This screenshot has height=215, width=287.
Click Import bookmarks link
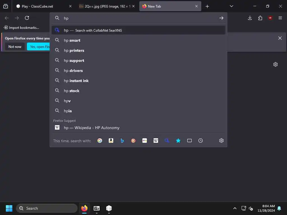[x=21, y=28]
